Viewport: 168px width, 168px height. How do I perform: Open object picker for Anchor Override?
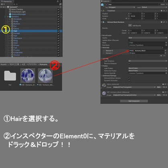pos(166,73)
